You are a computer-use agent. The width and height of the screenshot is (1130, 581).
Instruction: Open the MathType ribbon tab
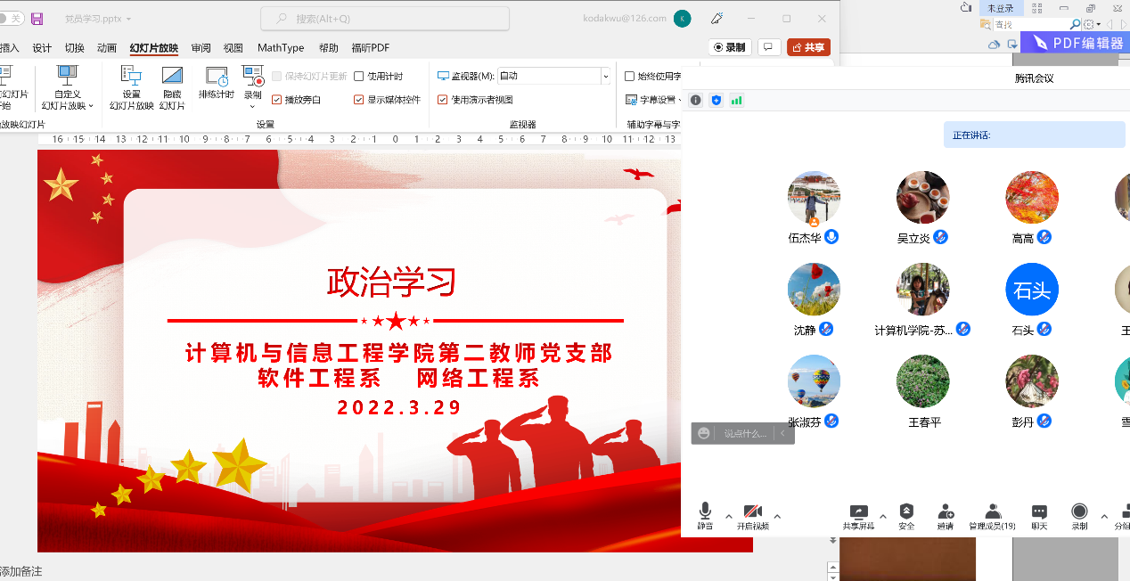pos(281,48)
